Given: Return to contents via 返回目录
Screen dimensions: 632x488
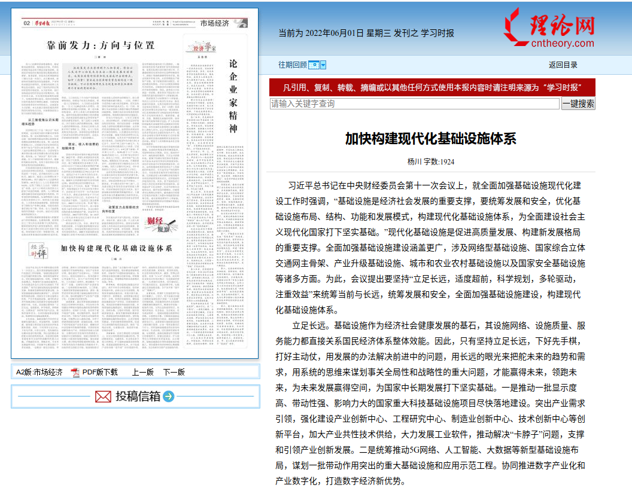Looking at the screenshot, I should tap(563, 65).
